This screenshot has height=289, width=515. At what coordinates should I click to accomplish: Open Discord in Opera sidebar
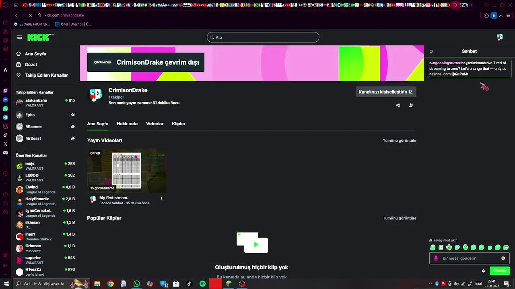coord(5,153)
